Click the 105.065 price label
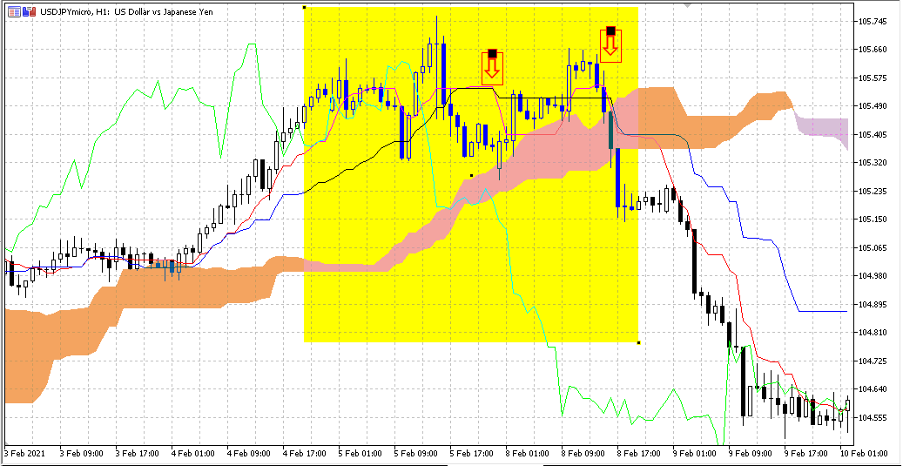The image size is (903, 466). click(x=873, y=247)
